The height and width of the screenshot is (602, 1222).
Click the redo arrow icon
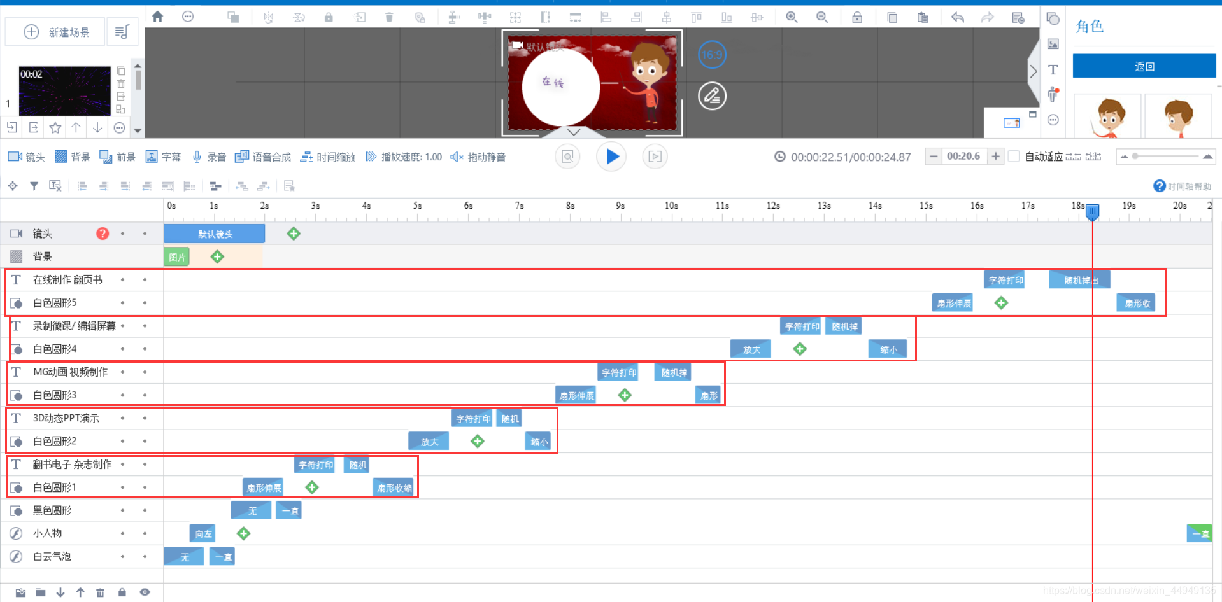pos(988,17)
